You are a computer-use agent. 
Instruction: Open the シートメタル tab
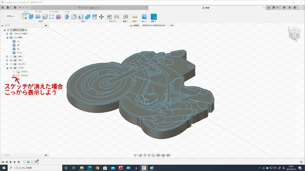click(54, 12)
